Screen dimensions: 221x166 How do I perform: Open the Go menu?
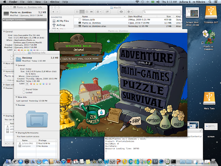45,2
